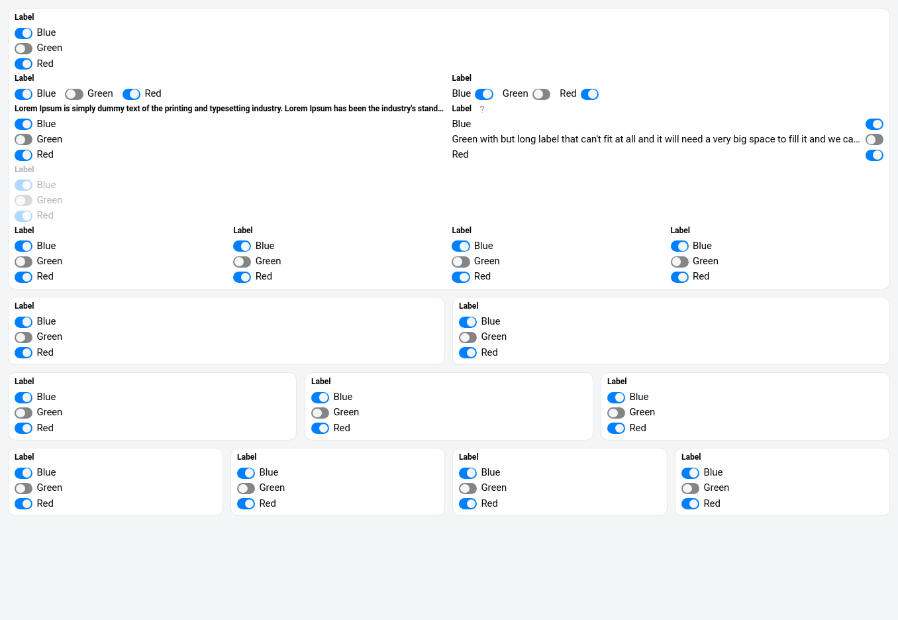Switch off Red in the left inline horizontal row

tap(131, 94)
